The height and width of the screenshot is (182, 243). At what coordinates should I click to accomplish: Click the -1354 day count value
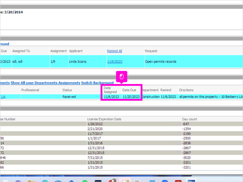186,129
